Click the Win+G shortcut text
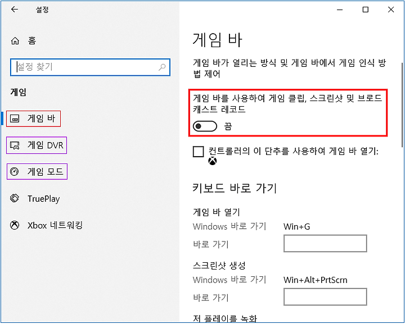This screenshot has width=405, height=324. pos(297,227)
